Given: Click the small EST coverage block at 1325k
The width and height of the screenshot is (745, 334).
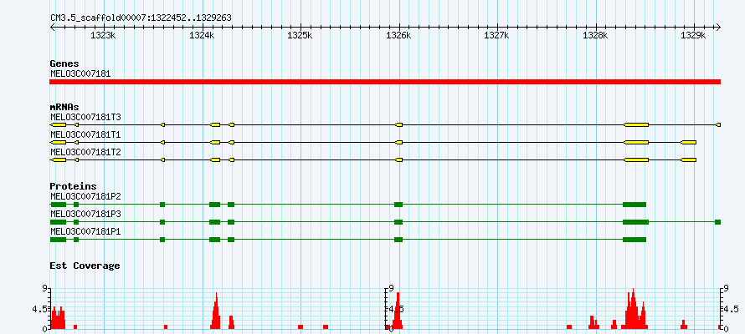Looking at the screenshot, I should [x=301, y=326].
